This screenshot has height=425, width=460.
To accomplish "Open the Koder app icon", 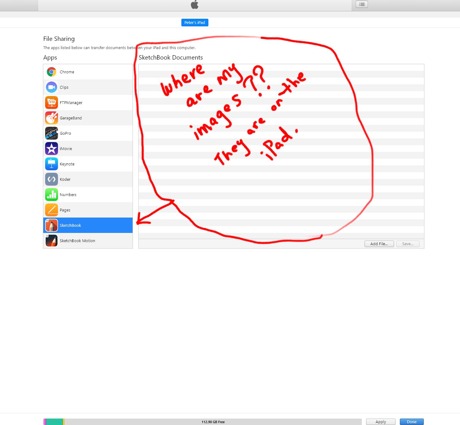I will pyautogui.click(x=51, y=179).
